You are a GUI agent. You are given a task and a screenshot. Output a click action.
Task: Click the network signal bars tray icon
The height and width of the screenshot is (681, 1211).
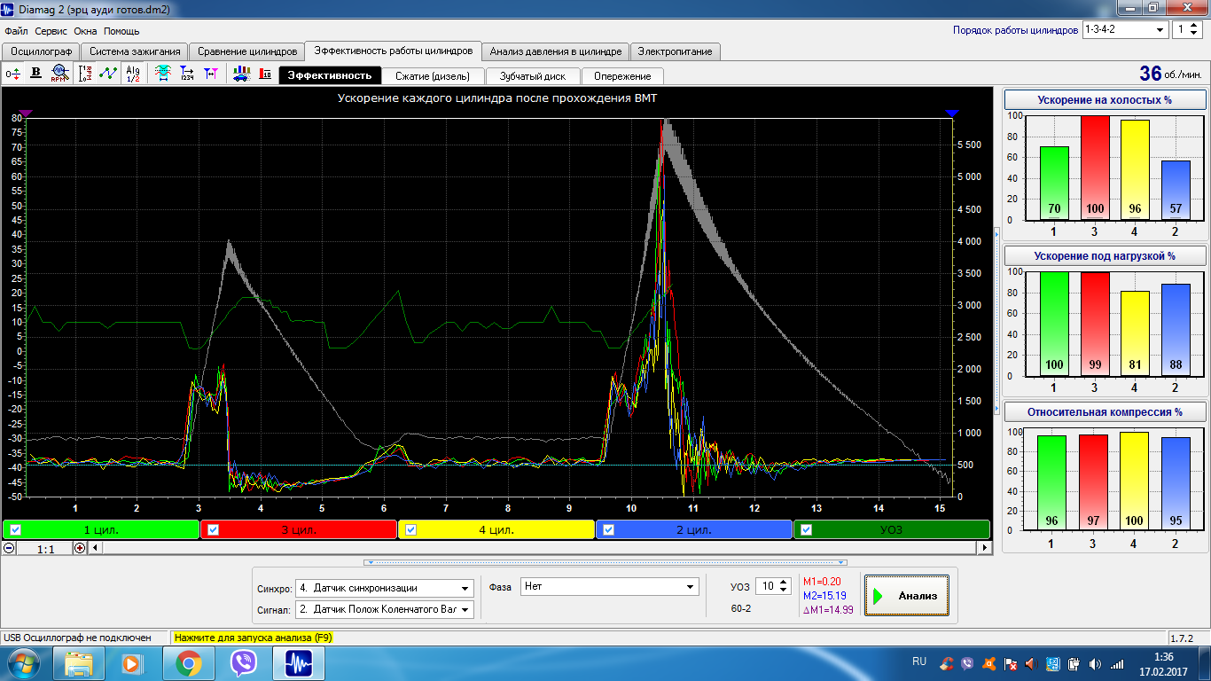pos(1116,663)
